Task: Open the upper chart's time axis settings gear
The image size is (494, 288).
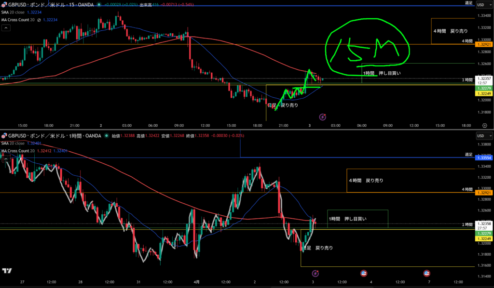Action: (484, 125)
